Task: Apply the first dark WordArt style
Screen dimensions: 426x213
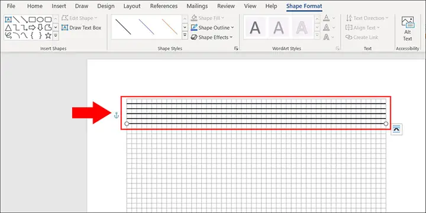Action: coord(255,27)
